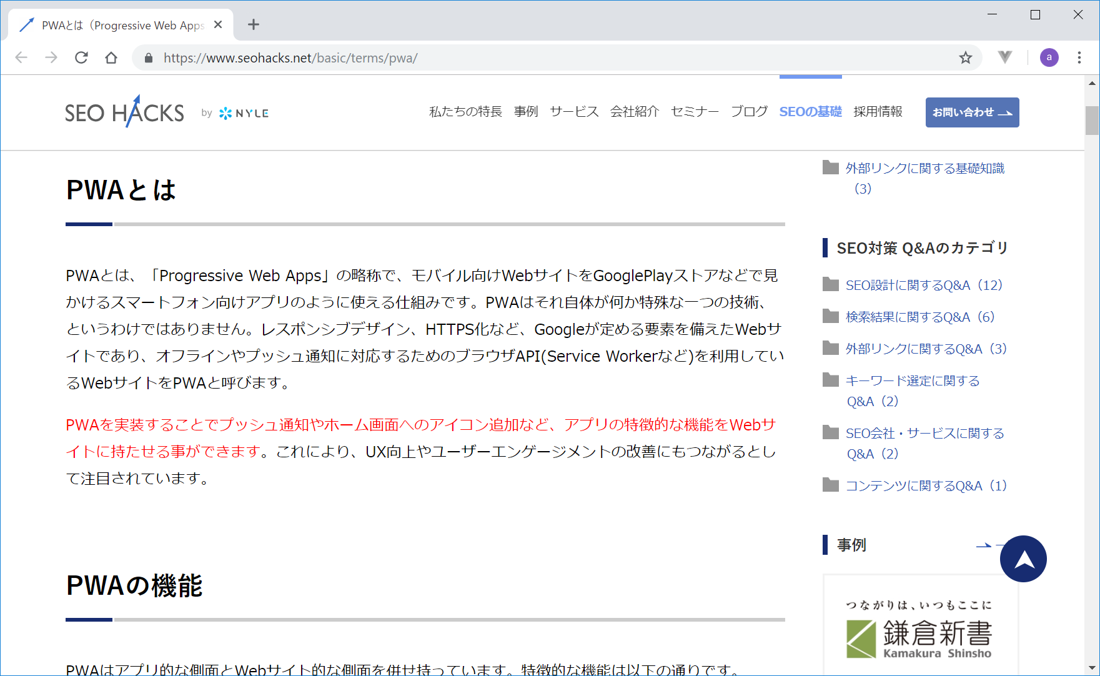Open SEO設計に関するQ&A category link
Screen dimensions: 1100x676
(x=923, y=286)
